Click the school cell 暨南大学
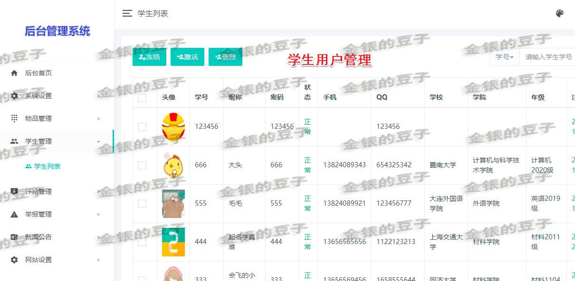575x281 pixels. [x=443, y=165]
